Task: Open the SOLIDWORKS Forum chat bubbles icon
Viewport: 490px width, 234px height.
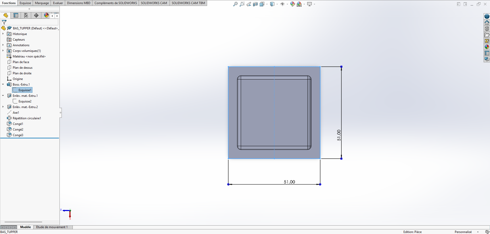Action: (487, 59)
